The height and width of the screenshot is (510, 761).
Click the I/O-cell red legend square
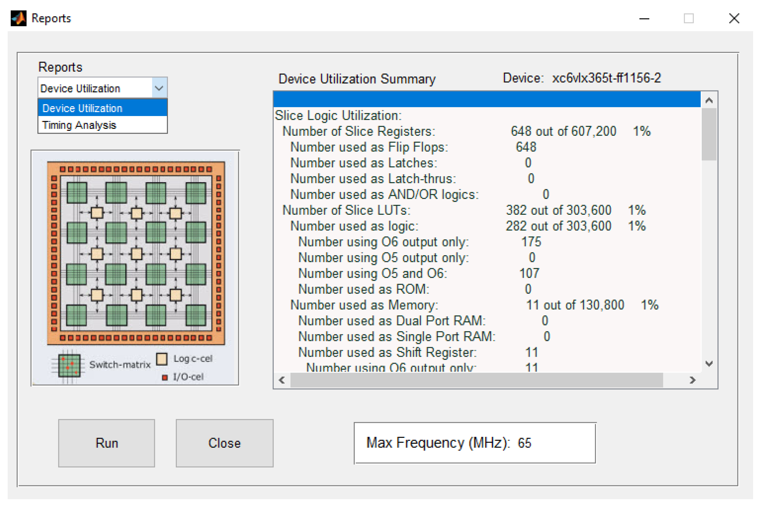(x=165, y=377)
